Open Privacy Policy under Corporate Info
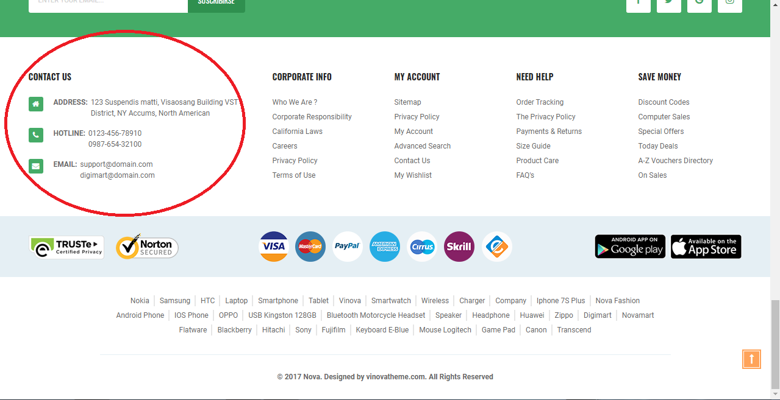780x400 pixels. [295, 161]
